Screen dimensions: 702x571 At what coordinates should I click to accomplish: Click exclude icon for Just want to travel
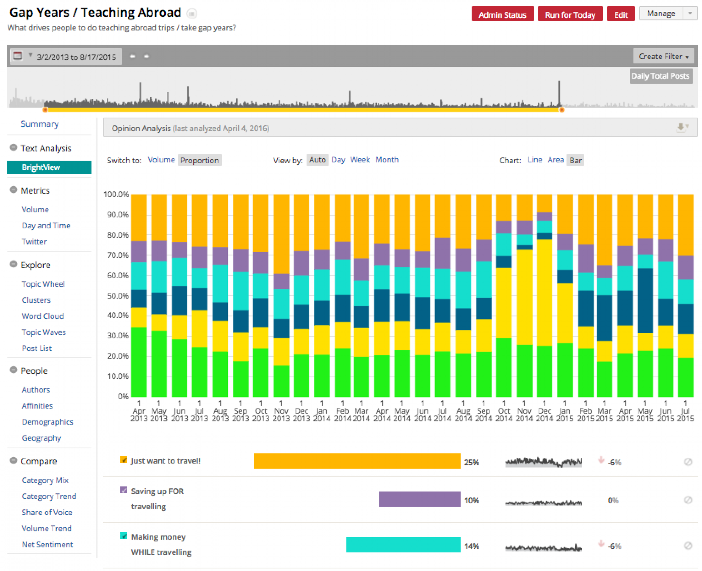click(x=687, y=462)
